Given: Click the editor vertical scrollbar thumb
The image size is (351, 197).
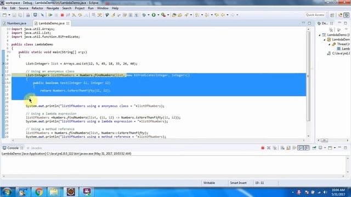Looking at the screenshot, I should coord(308,76).
